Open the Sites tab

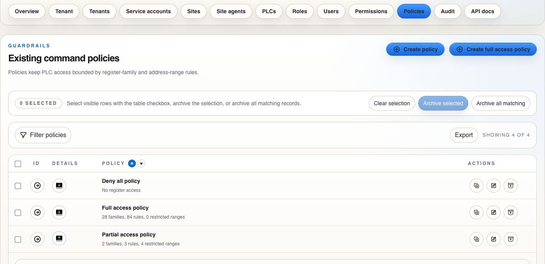[193, 11]
